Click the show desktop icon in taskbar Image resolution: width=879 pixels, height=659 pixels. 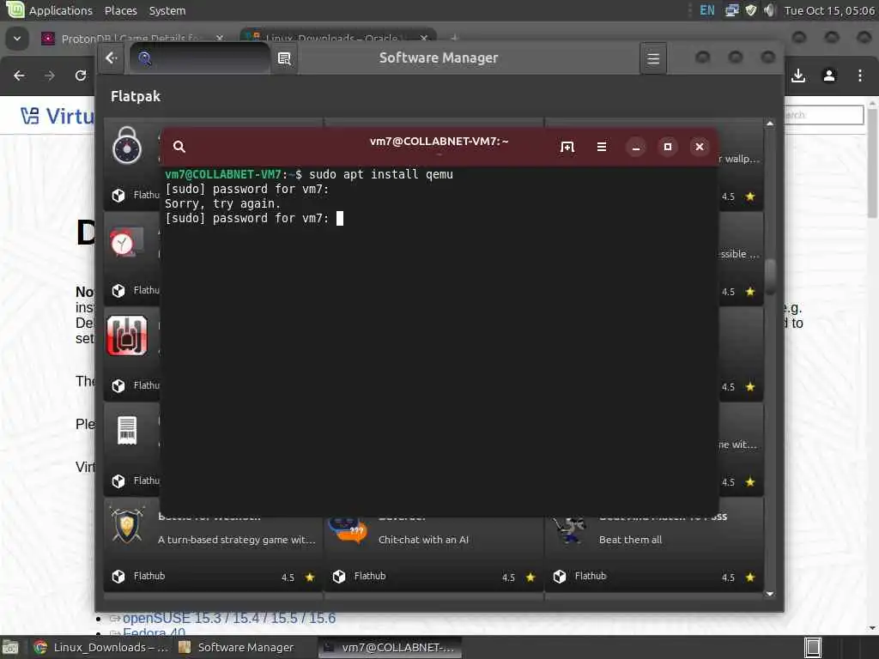click(10, 647)
